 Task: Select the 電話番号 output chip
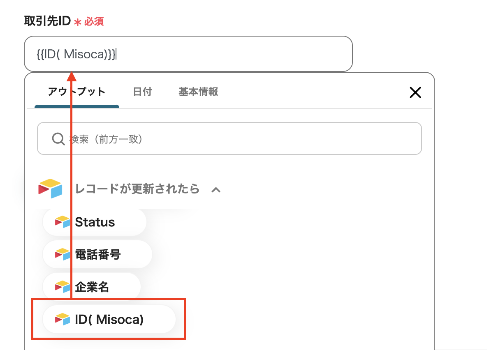pos(98,255)
